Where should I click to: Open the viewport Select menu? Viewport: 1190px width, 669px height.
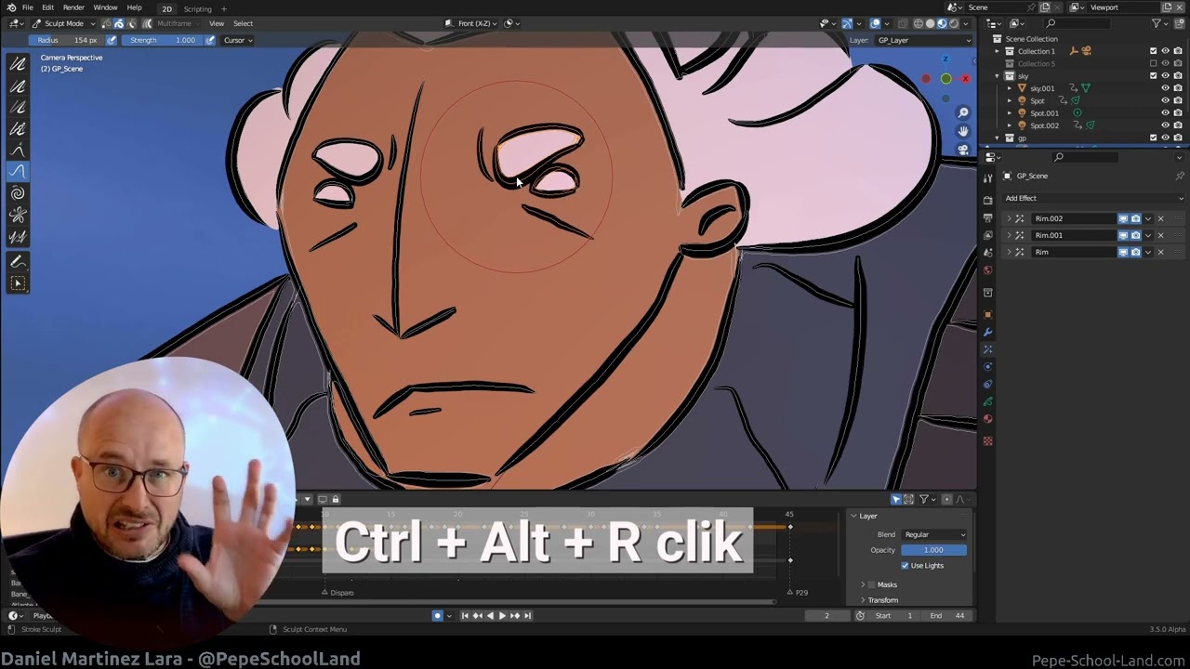243,23
